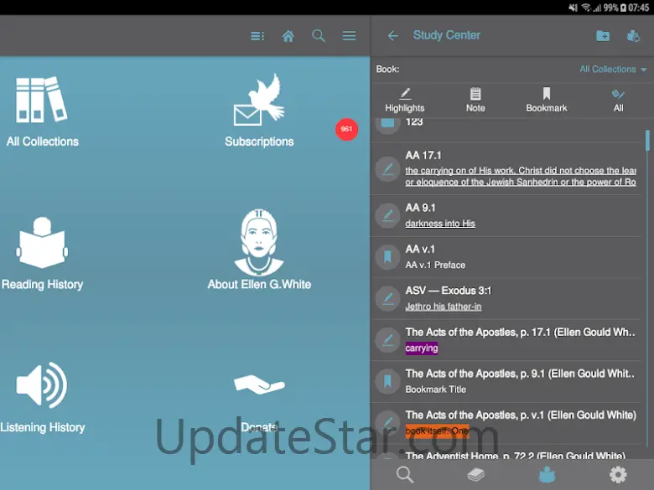
Task: Click the Study Center list scrollbar
Action: tap(647, 141)
